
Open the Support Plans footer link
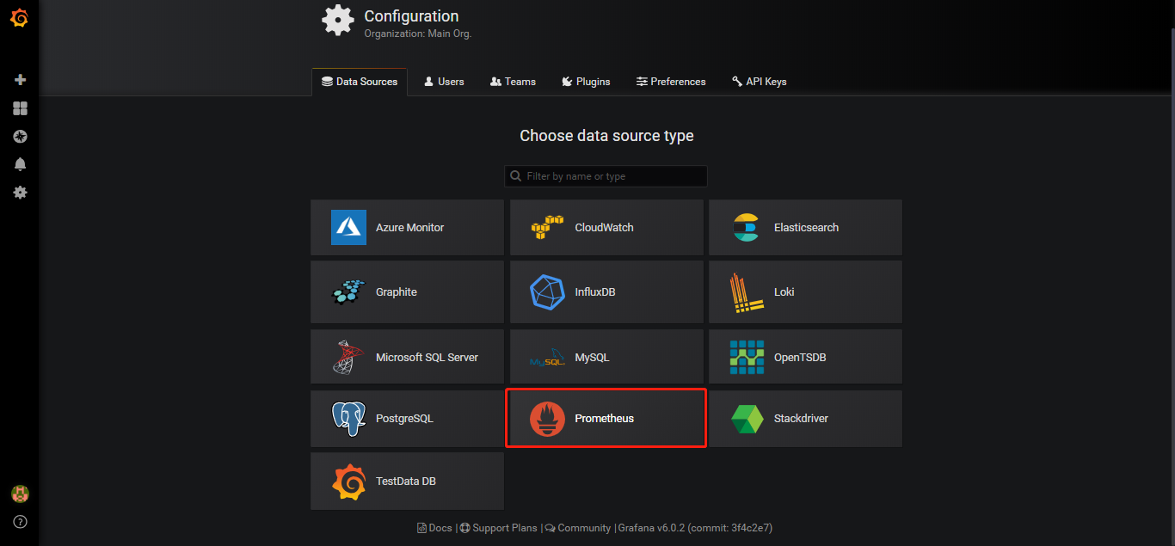[499, 528]
